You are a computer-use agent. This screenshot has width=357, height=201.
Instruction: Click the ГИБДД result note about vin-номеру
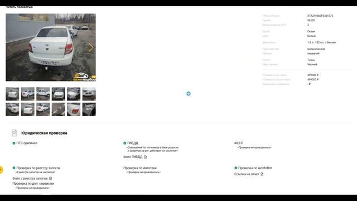pos(152,149)
